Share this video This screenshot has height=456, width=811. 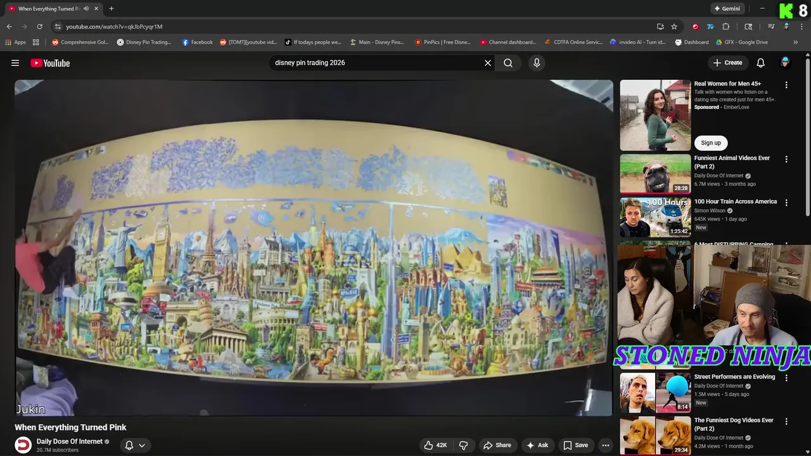pyautogui.click(x=497, y=445)
